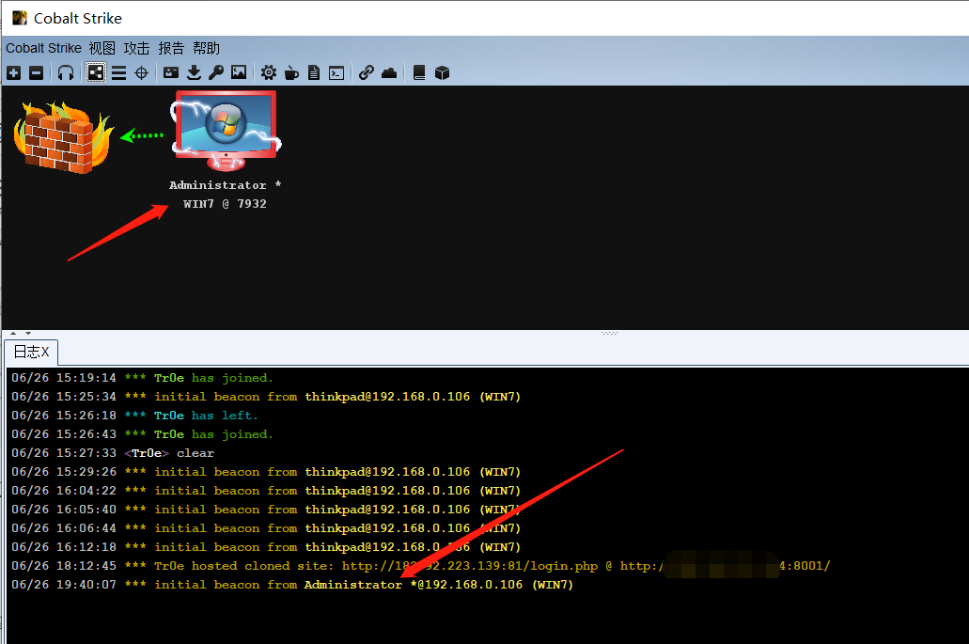Open Keystrokes via the key icon
969x644 pixels.
pos(216,73)
